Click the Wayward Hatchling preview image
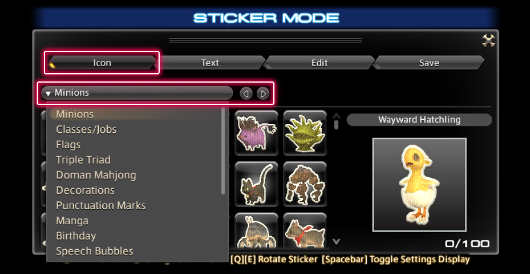The image size is (530, 274). 419,185
